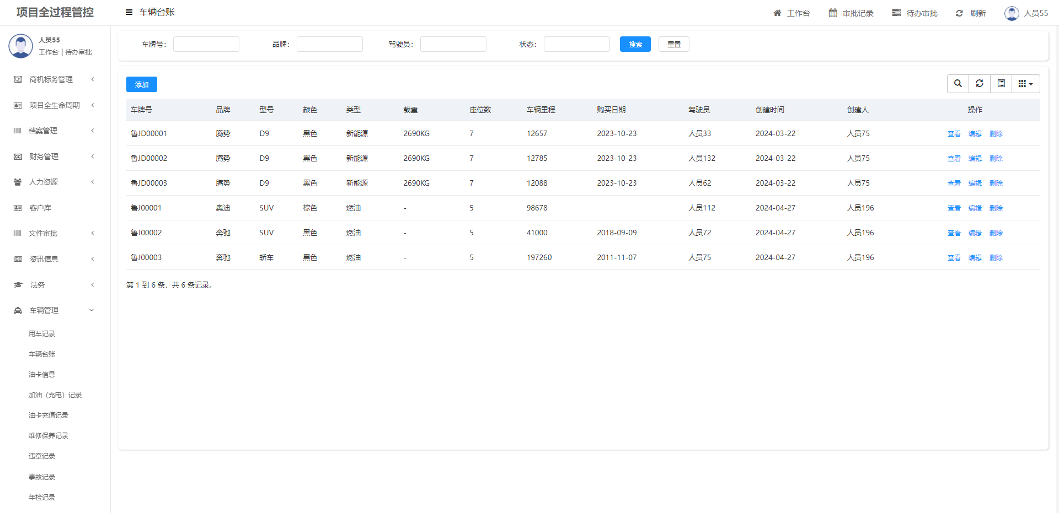Click the 车牌号 search input field
This screenshot has width=1059, height=513.
tap(206, 44)
